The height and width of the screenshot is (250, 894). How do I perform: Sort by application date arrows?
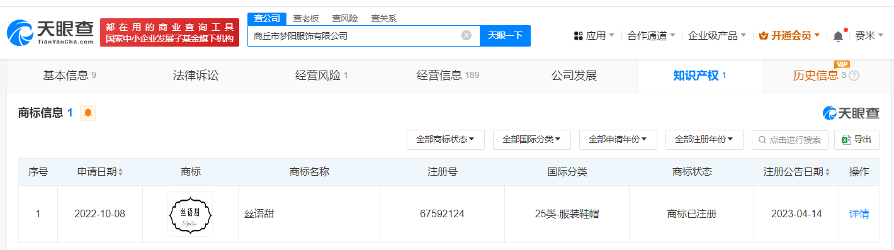(121, 172)
